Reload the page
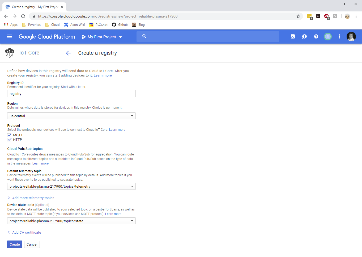 (23, 16)
